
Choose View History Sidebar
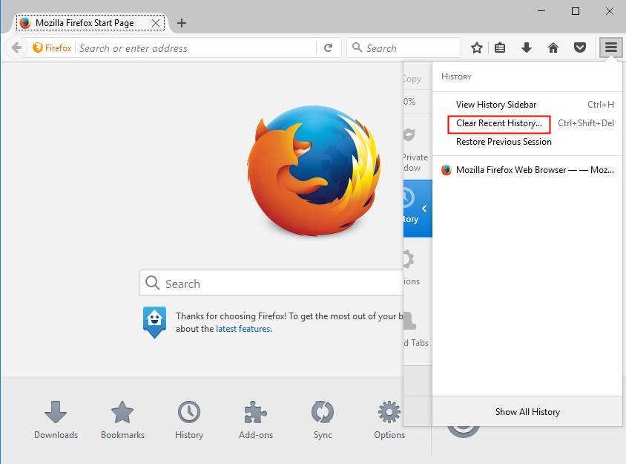(495, 105)
